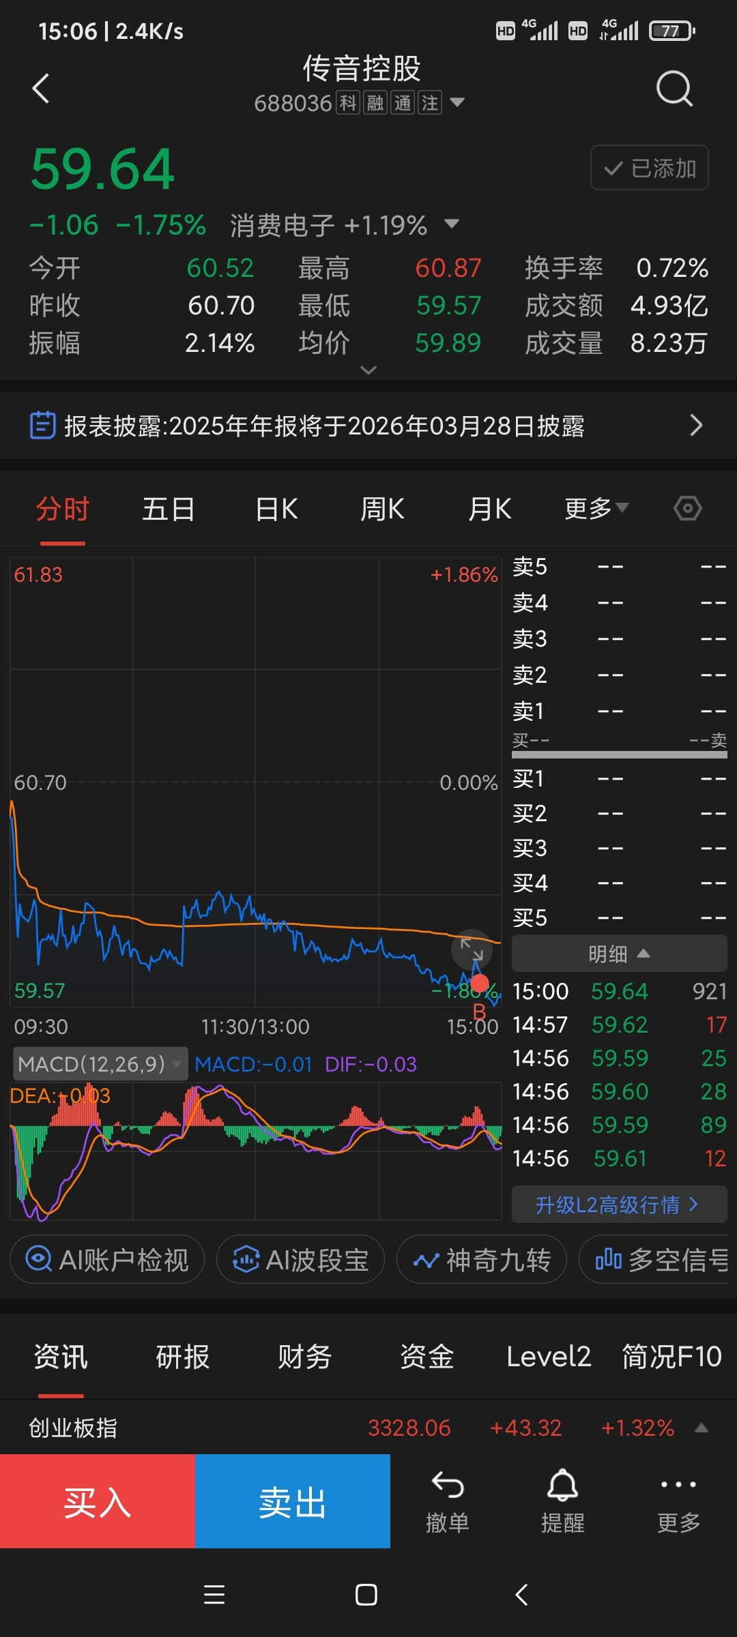The width and height of the screenshot is (737, 1637).
Task: Tap 撤单 cancel order icon
Action: point(448,1501)
